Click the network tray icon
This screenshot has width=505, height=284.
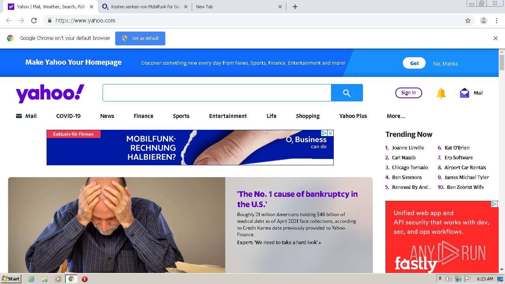[458, 279]
